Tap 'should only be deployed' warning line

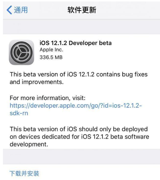(x=79, y=129)
